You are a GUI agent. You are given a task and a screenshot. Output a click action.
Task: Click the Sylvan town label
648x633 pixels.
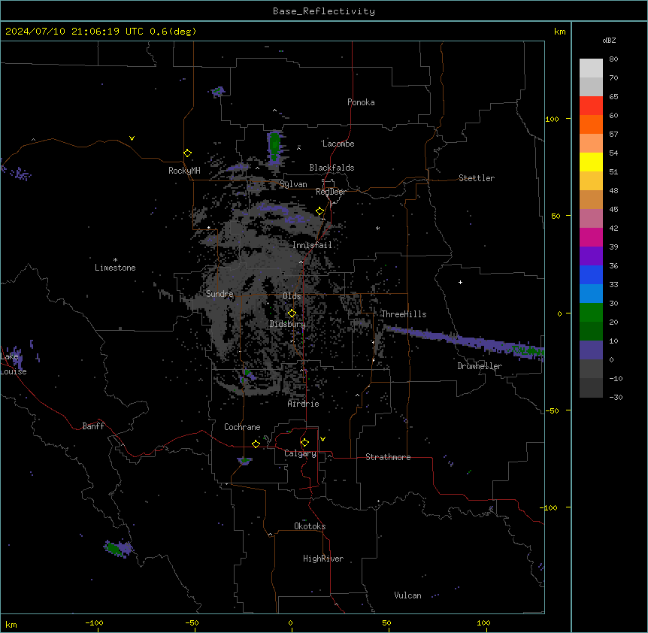click(293, 184)
